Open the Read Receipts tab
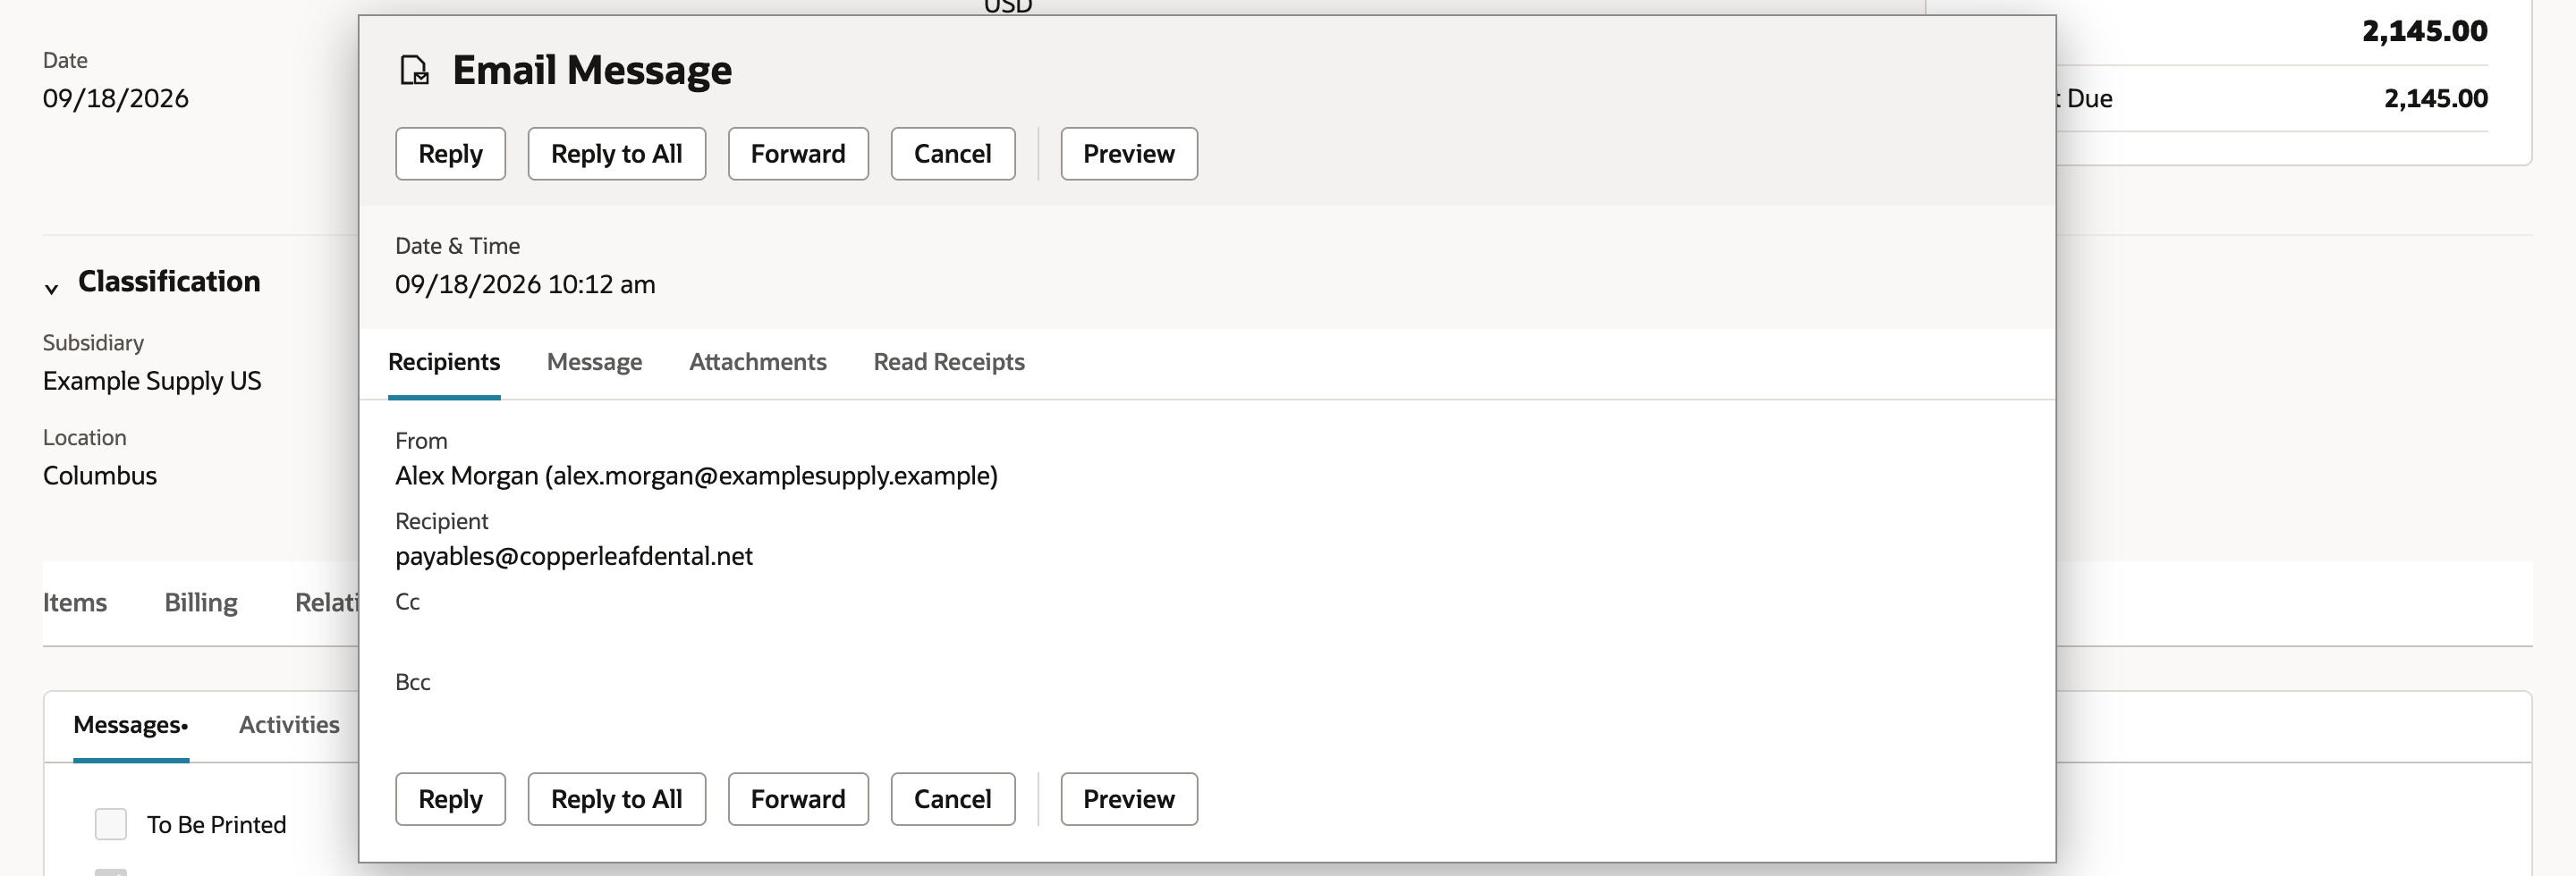 [x=949, y=362]
